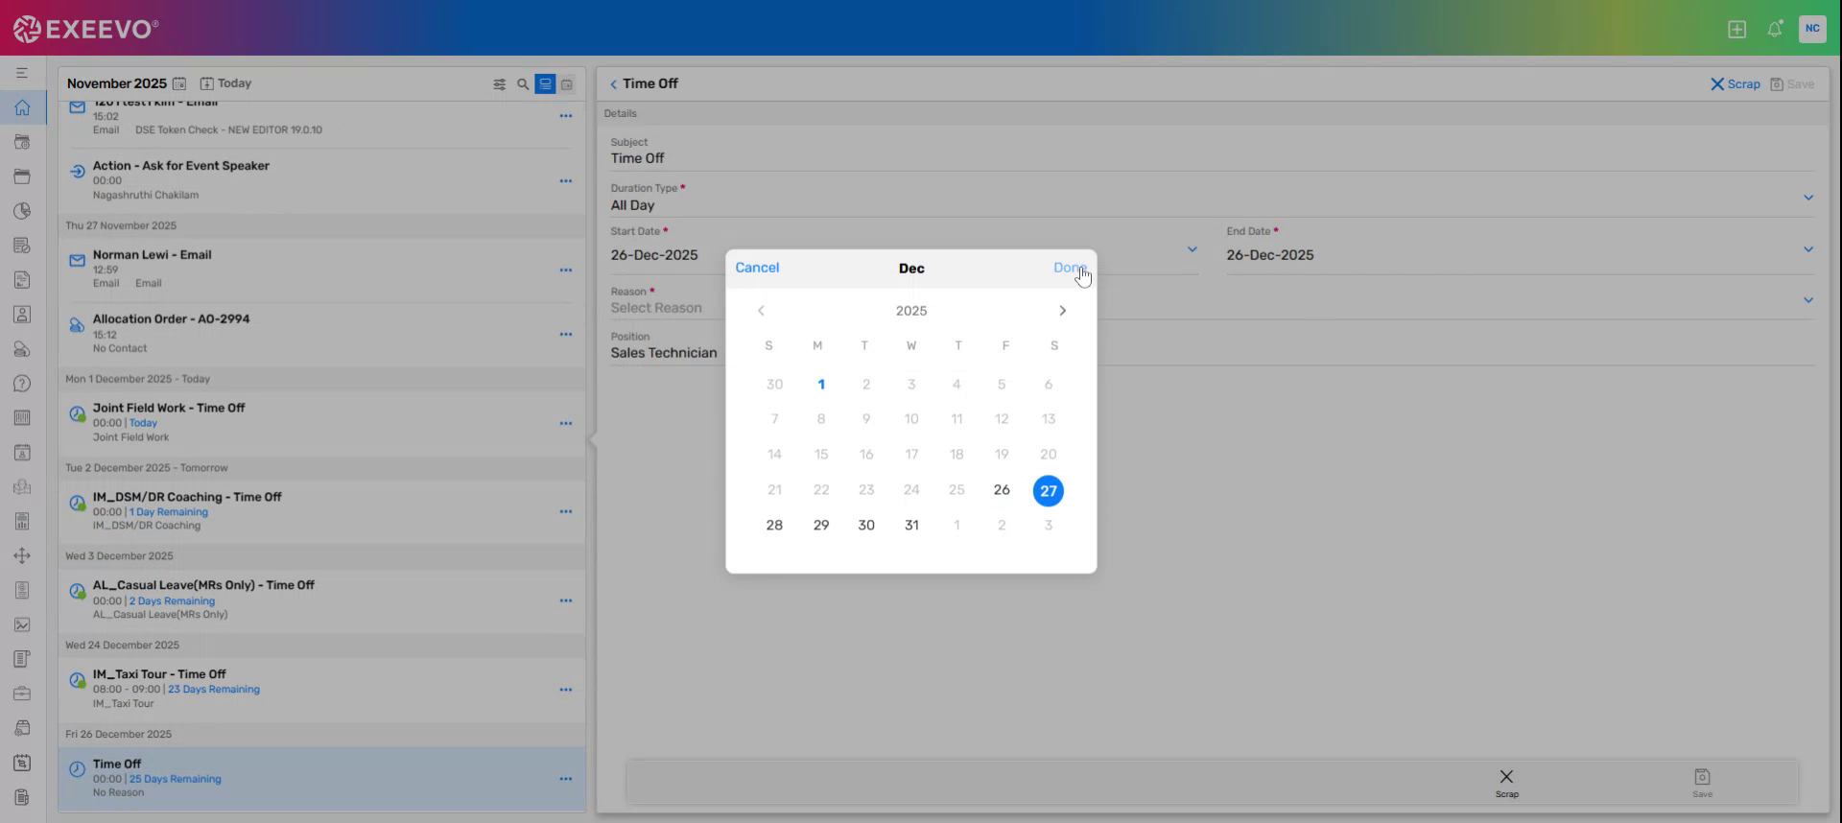Select December 31 in calendar

[x=911, y=526]
